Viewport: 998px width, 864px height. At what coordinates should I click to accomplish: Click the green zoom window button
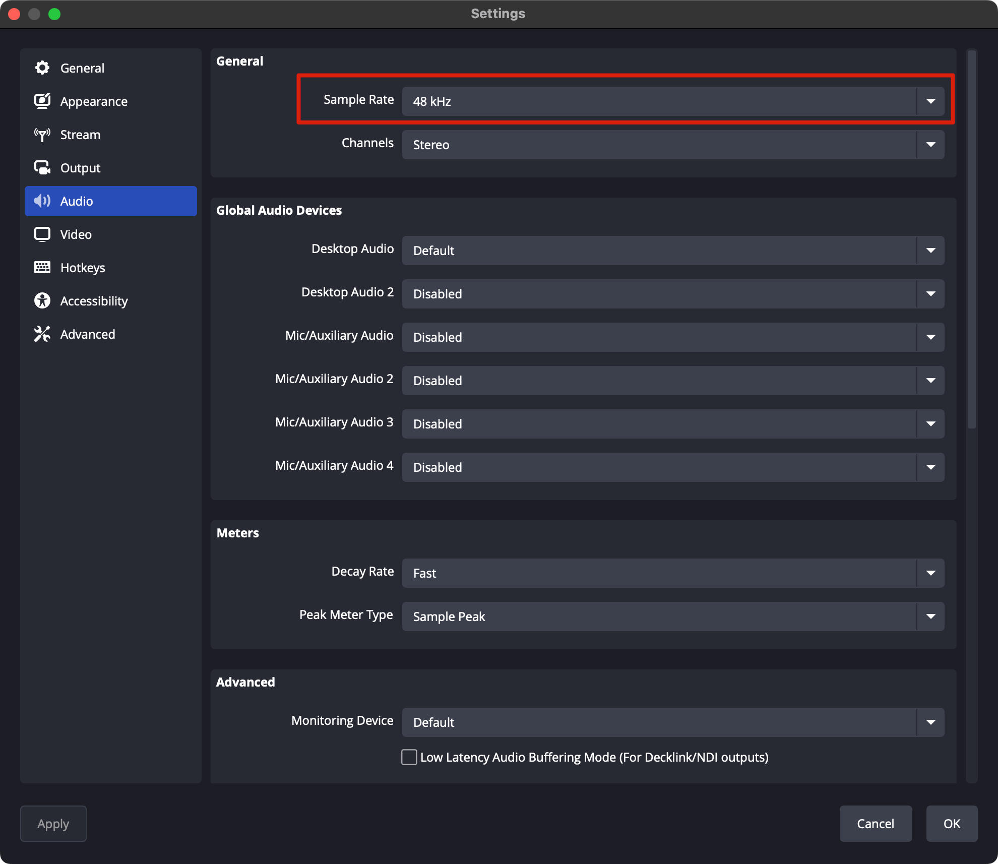pos(54,14)
